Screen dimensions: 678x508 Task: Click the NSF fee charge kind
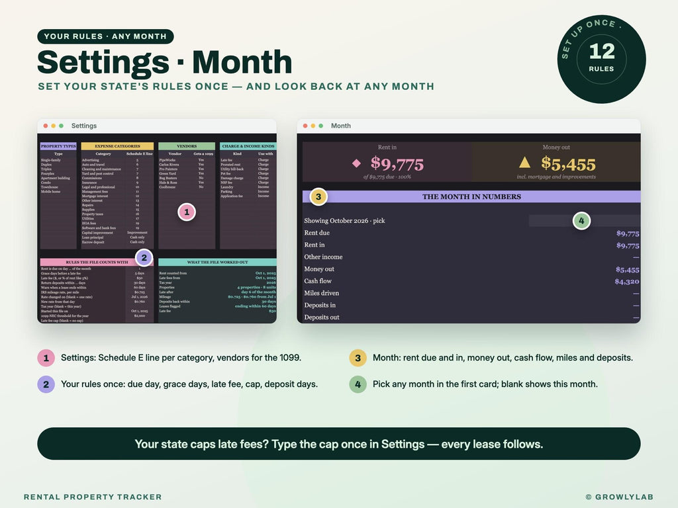[x=226, y=183]
